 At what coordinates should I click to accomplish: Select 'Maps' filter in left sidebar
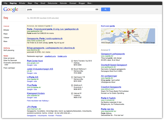(x=6, y=34)
